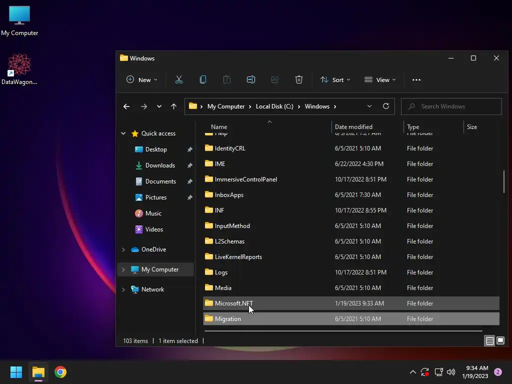The height and width of the screenshot is (384, 512).
Task: Show hidden tray icons chevron
Action: [412, 372]
